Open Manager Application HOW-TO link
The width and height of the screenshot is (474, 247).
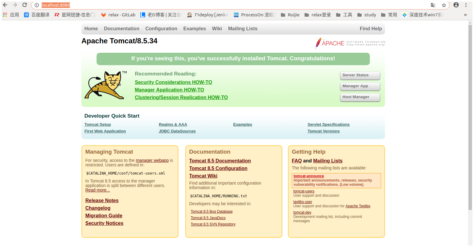click(169, 90)
